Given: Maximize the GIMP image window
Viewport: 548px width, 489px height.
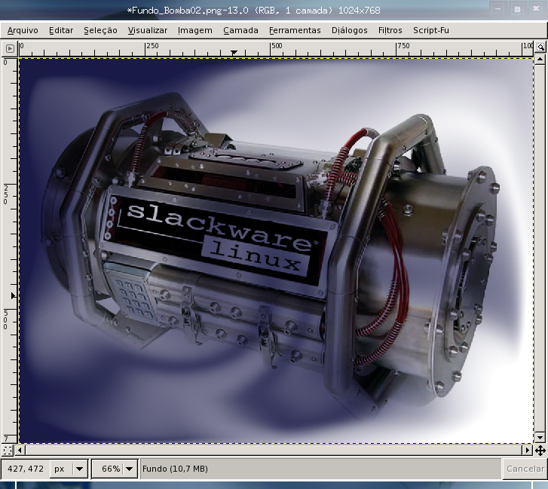Looking at the screenshot, I should point(518,9).
